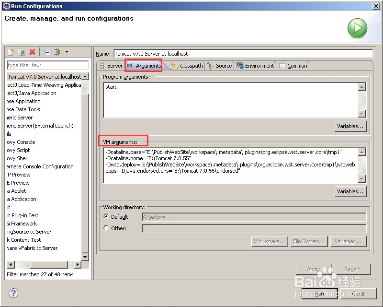
Task: Click the File System... button
Action: click(309, 241)
